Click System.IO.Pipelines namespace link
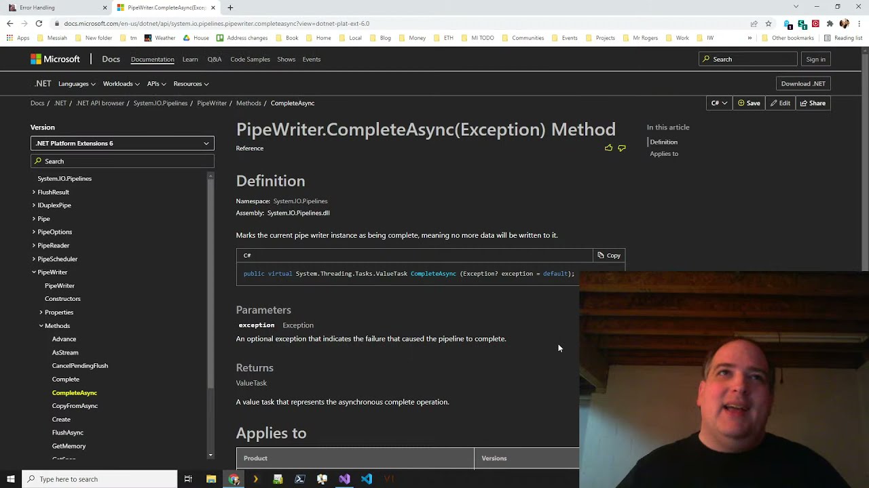 (x=300, y=201)
